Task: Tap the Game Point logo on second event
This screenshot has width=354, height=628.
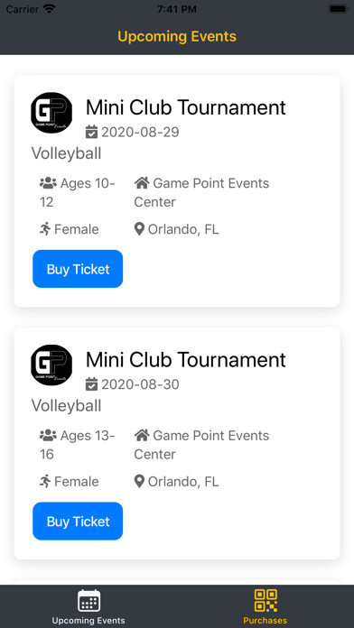Action: pos(51,365)
